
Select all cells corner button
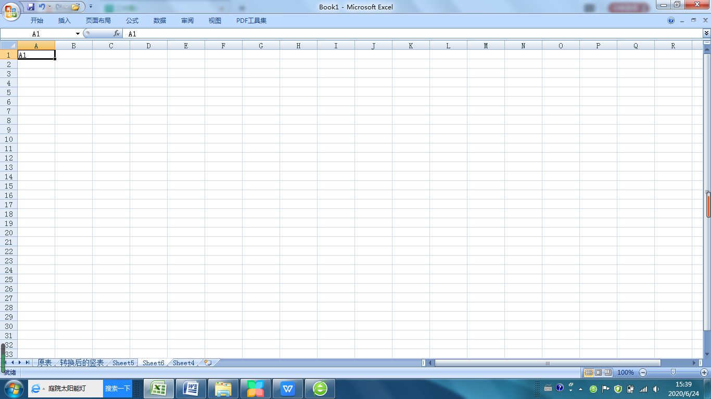click(9, 46)
